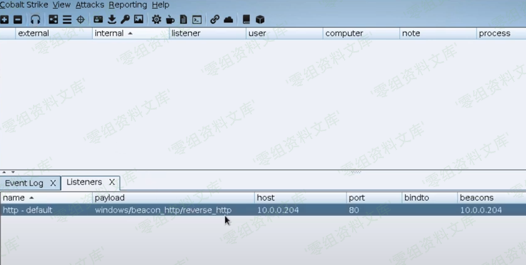
Task: Click the headphones Listeners toolbar icon
Action: click(x=36, y=19)
